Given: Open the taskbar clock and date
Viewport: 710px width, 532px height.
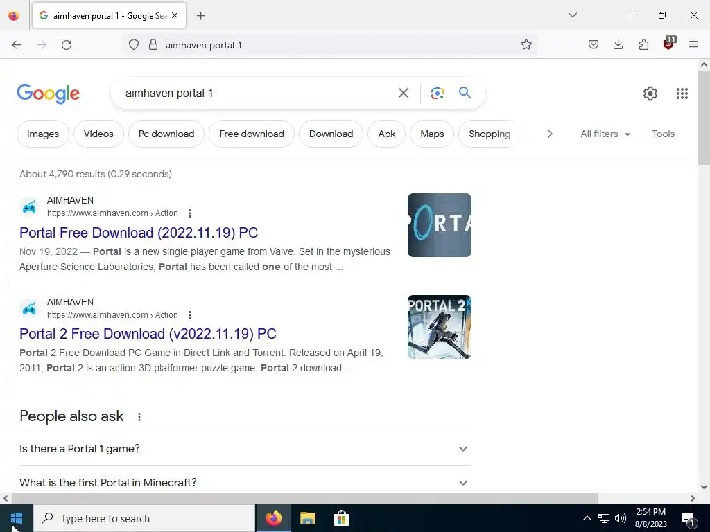Looking at the screenshot, I should [650, 518].
